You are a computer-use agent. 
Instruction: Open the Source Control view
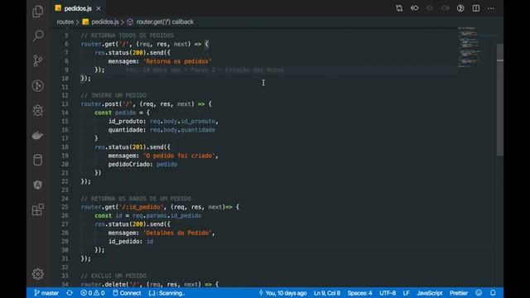(x=38, y=60)
